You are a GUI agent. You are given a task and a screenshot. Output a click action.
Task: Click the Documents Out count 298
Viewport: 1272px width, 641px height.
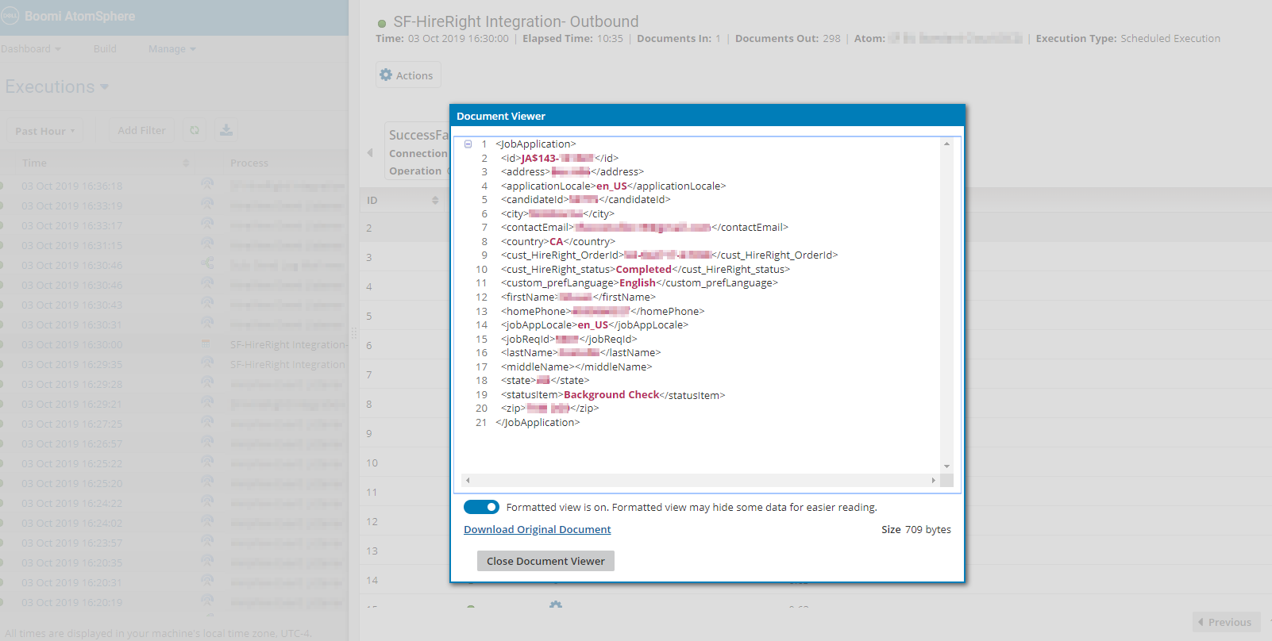[831, 39]
